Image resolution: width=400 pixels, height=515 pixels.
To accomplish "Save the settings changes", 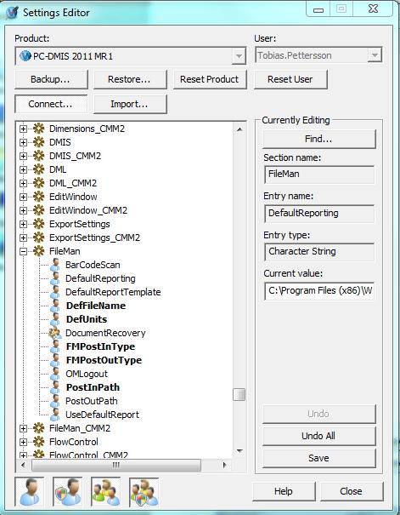I will click(318, 458).
